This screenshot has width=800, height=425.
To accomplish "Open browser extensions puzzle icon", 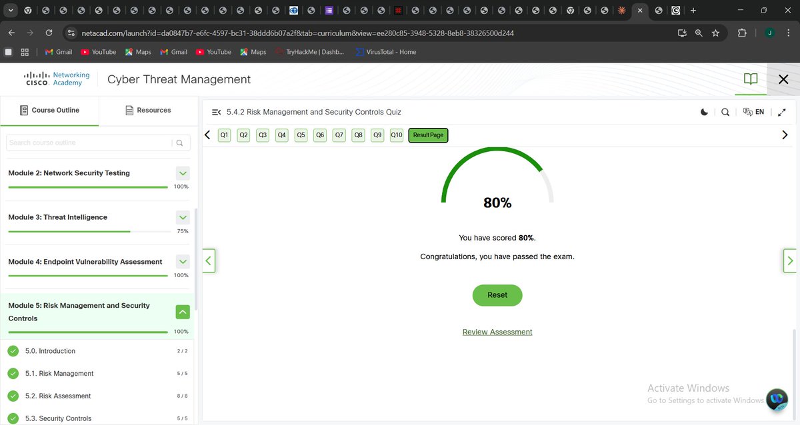I will click(x=742, y=33).
